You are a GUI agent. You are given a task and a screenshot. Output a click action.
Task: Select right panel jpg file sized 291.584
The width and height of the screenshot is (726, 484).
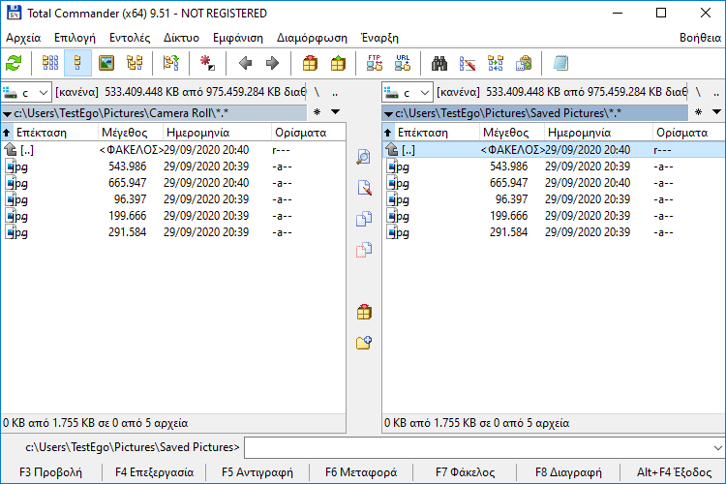click(554, 232)
